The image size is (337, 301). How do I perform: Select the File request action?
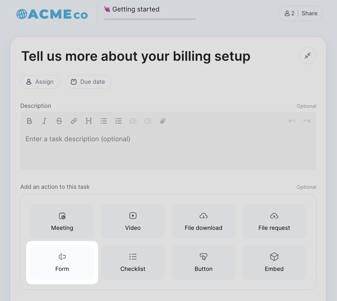click(274, 221)
